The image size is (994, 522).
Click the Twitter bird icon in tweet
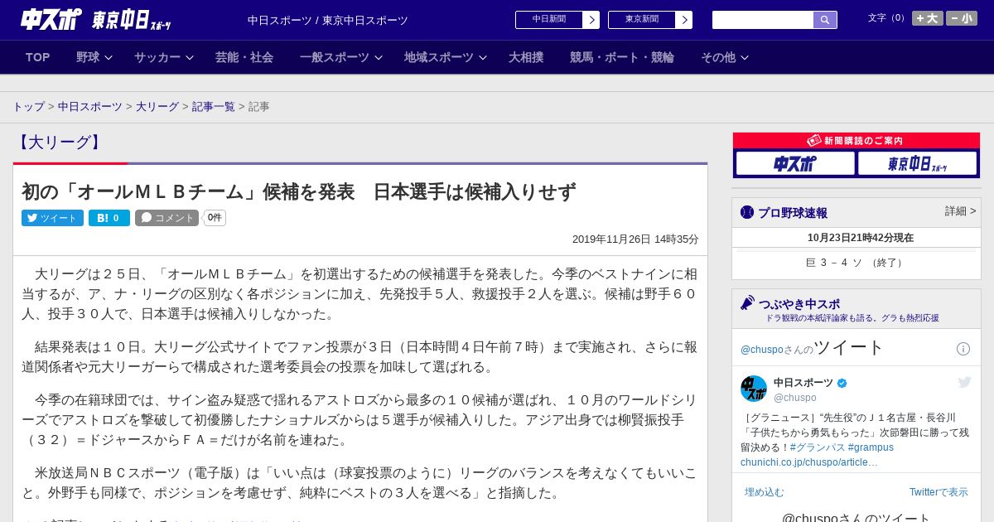point(964,382)
